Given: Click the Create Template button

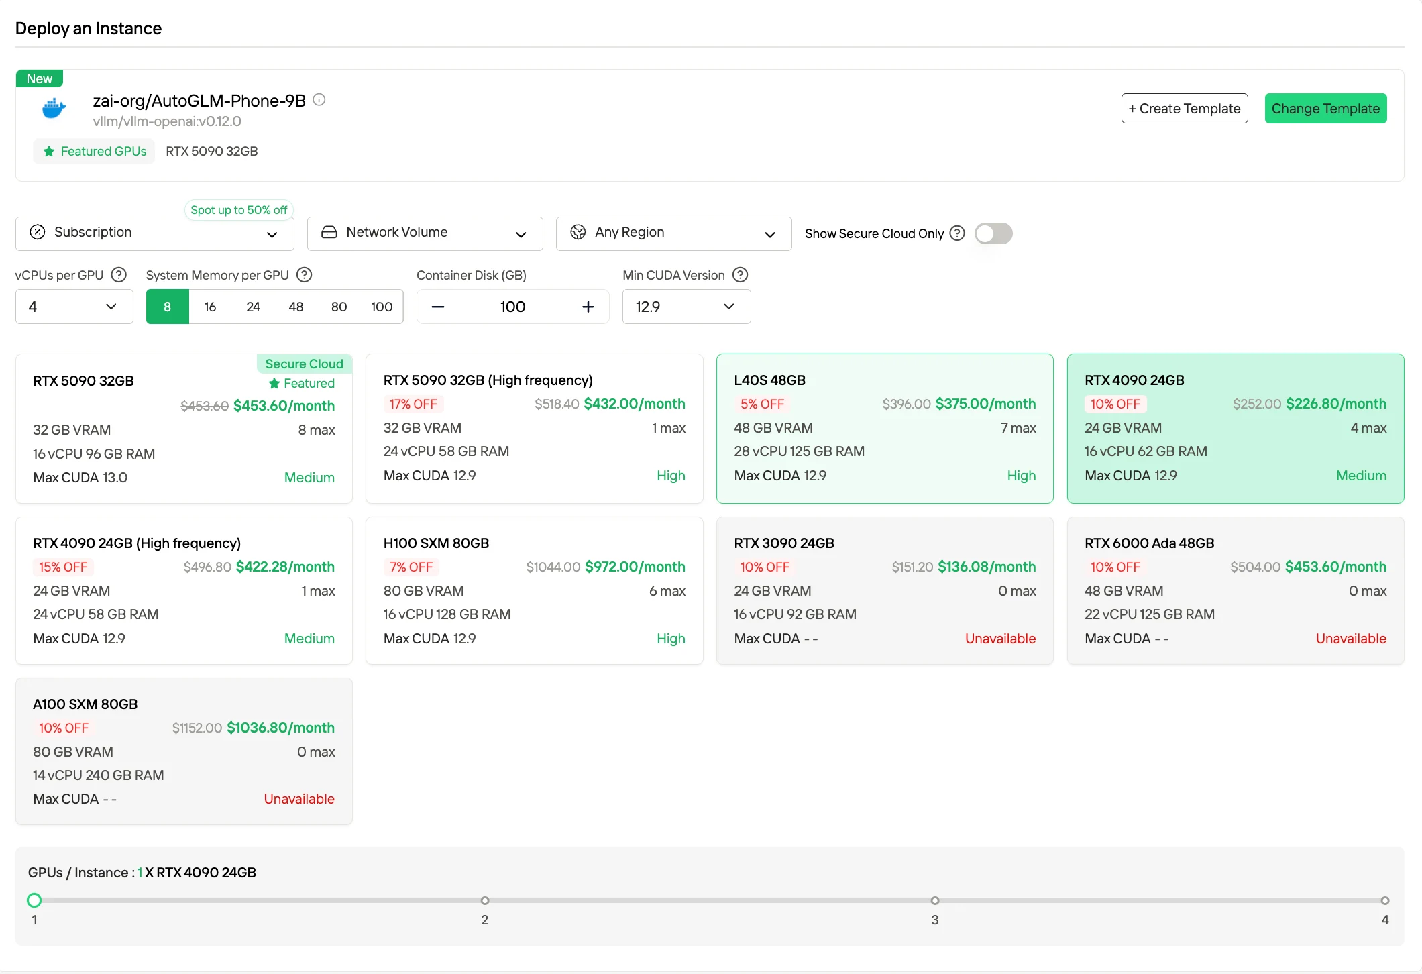Looking at the screenshot, I should tap(1185, 109).
